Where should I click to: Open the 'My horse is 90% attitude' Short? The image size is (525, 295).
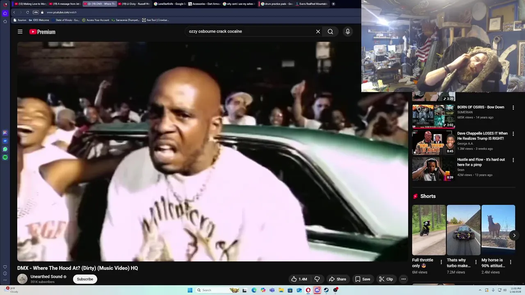[x=498, y=230]
